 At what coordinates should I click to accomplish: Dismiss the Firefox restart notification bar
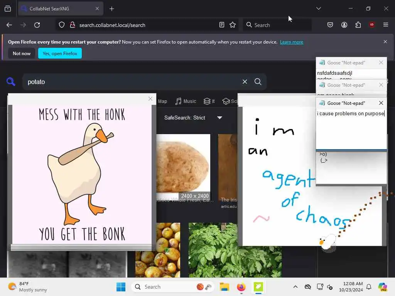coord(385,42)
